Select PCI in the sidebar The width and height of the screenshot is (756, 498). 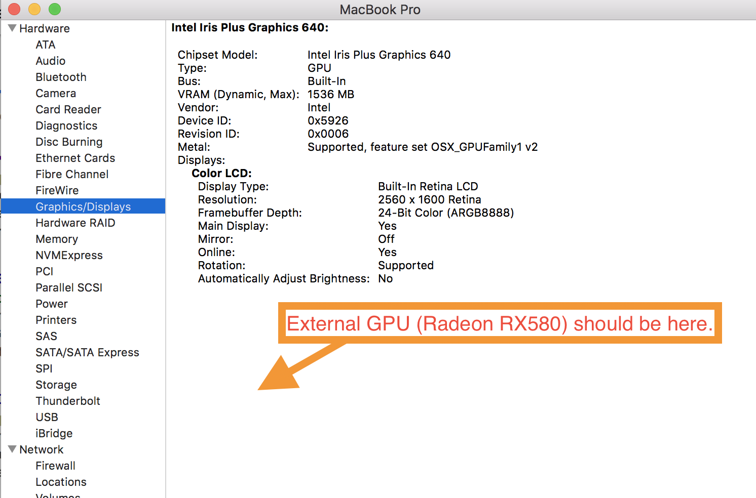point(45,271)
